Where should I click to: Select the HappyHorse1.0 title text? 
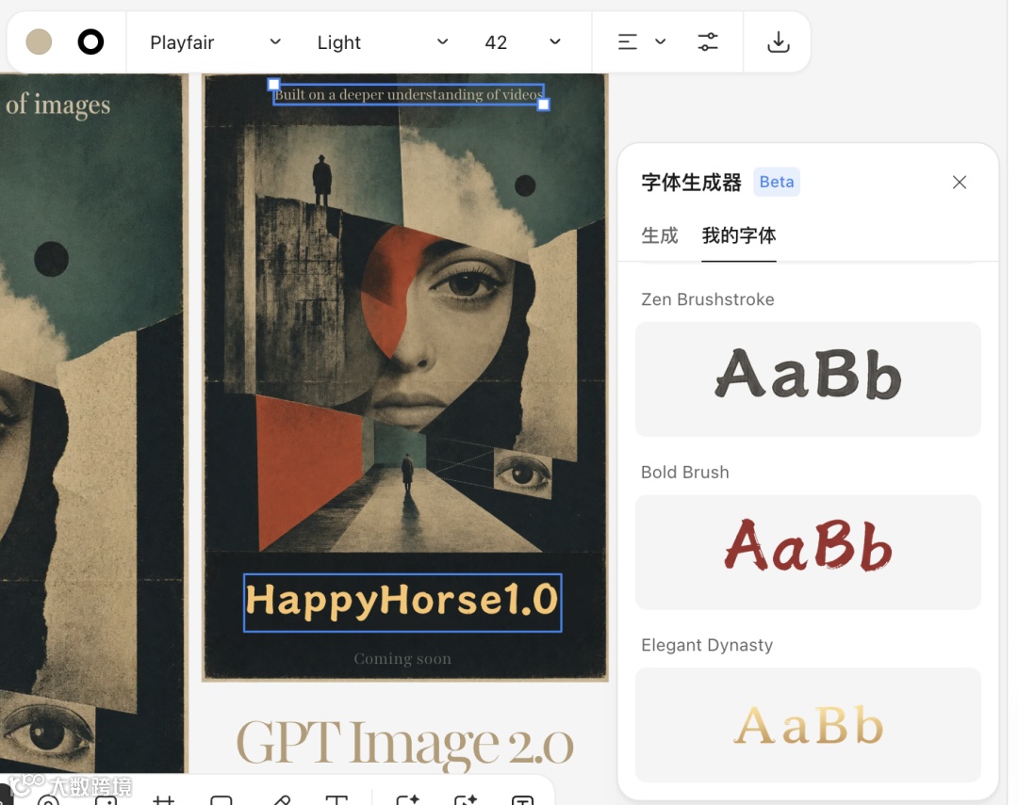click(402, 602)
